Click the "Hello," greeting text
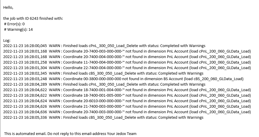 [x=8, y=8]
